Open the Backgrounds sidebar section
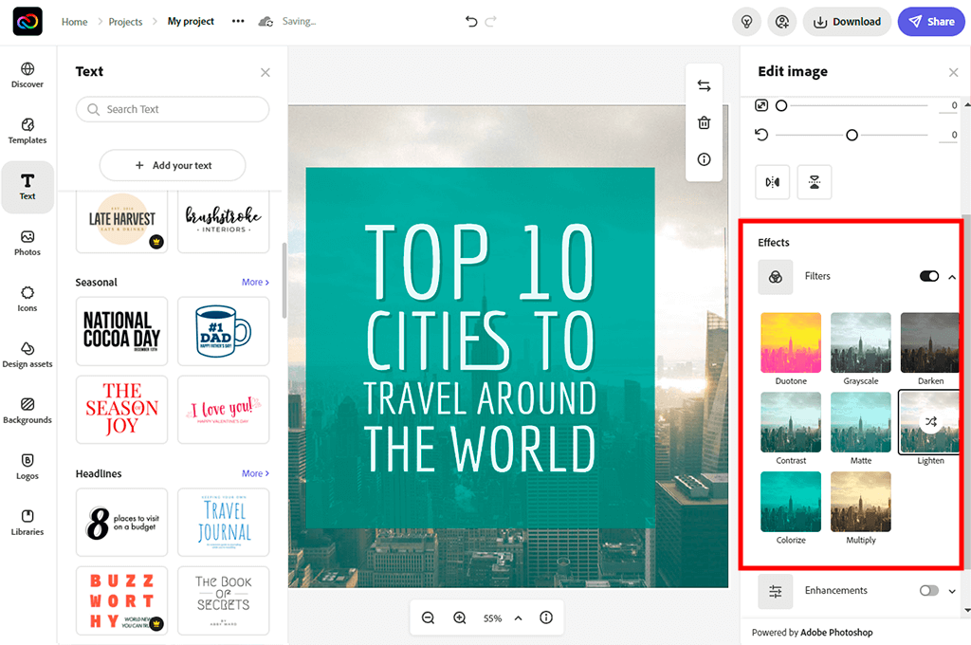971x645 pixels. click(27, 410)
